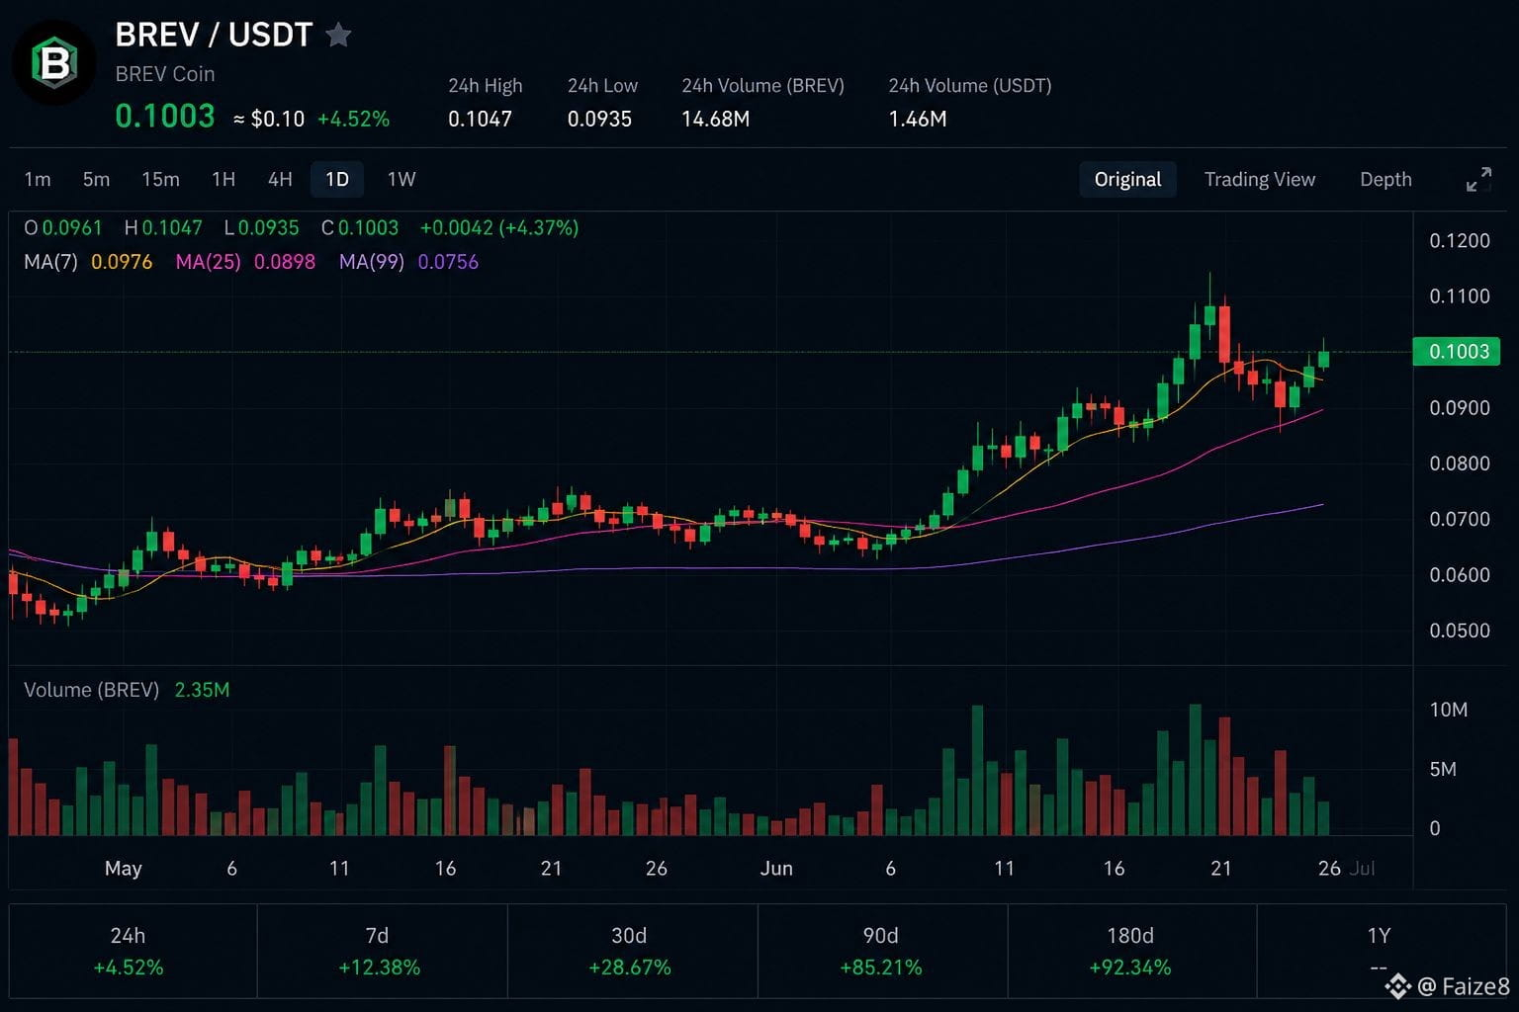Click the 24h Volume (USDT) value 1.46M
Viewport: 1519px width, 1012px height.
click(x=918, y=119)
